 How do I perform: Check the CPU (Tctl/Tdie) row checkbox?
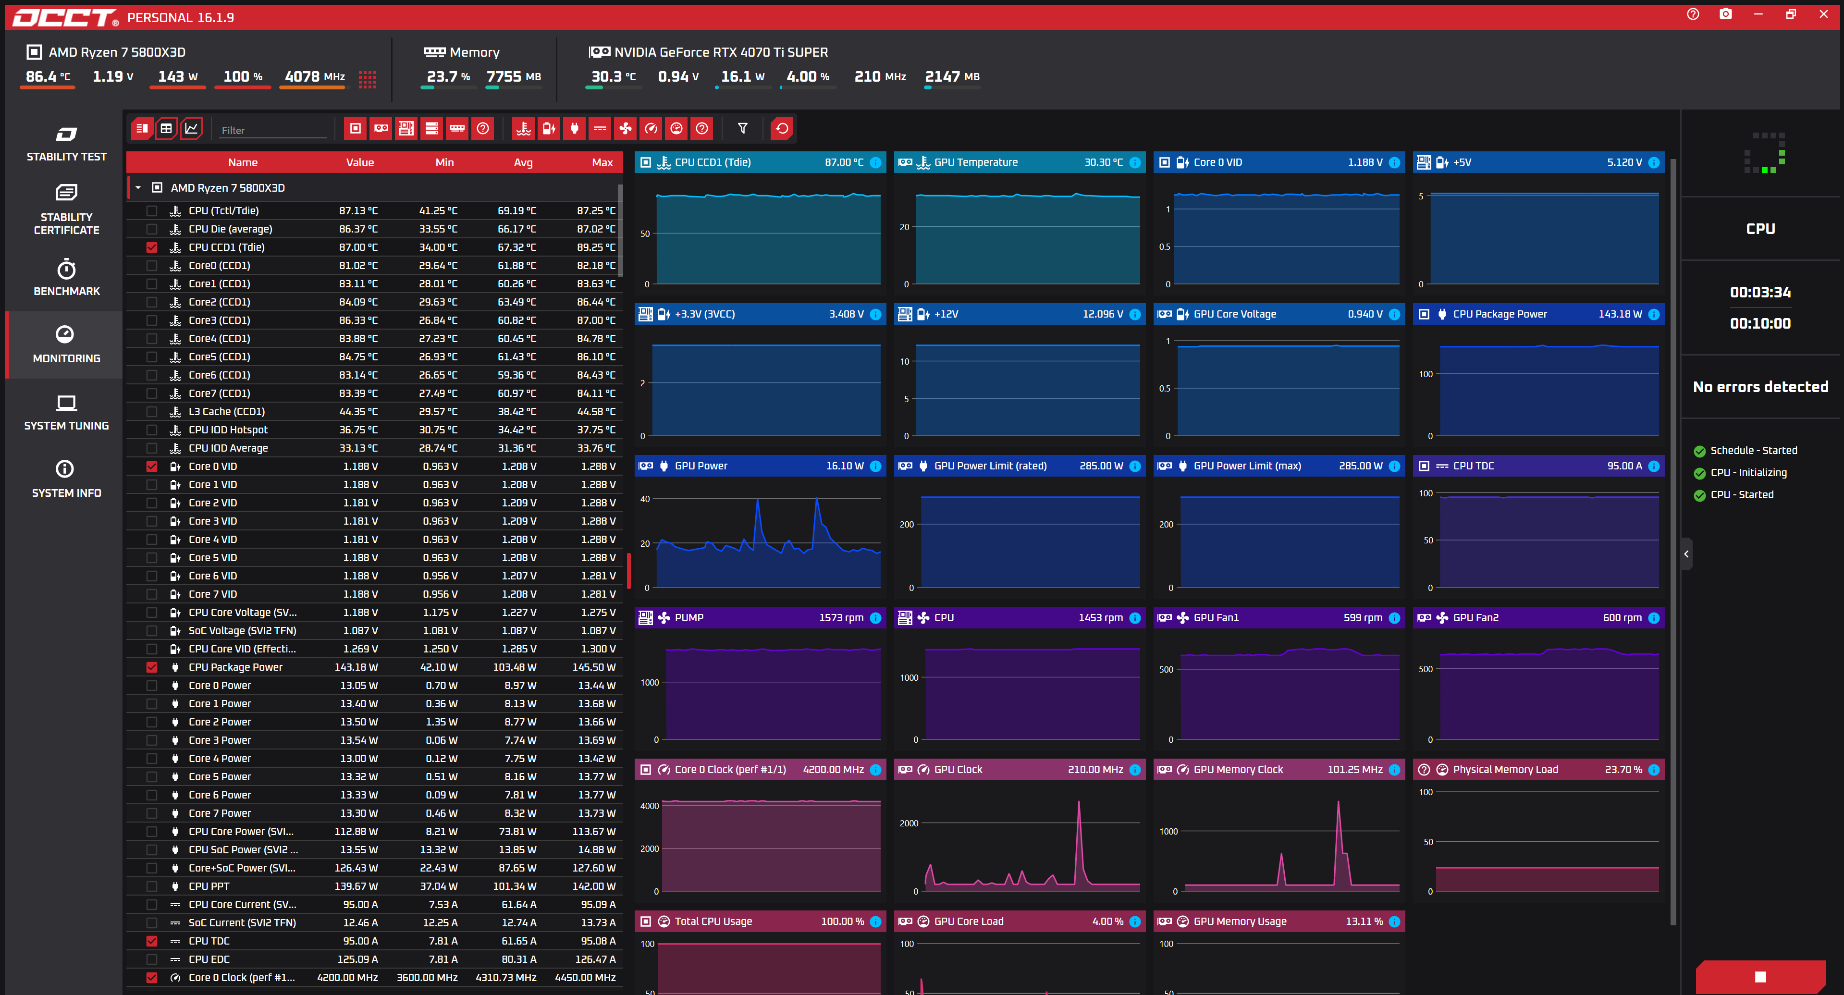click(152, 211)
